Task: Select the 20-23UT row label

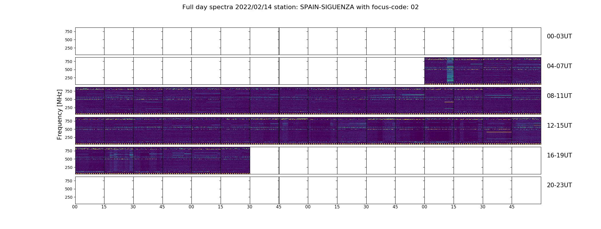Action: point(559,185)
